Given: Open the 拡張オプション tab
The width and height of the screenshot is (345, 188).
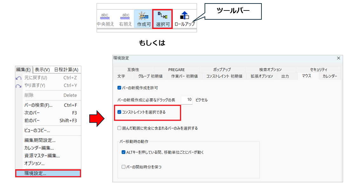Looking at the screenshot, I should pyautogui.click(x=261, y=76).
